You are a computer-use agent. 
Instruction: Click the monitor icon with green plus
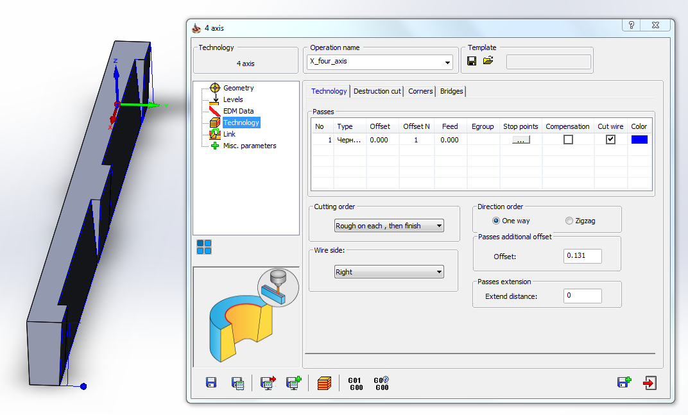293,383
